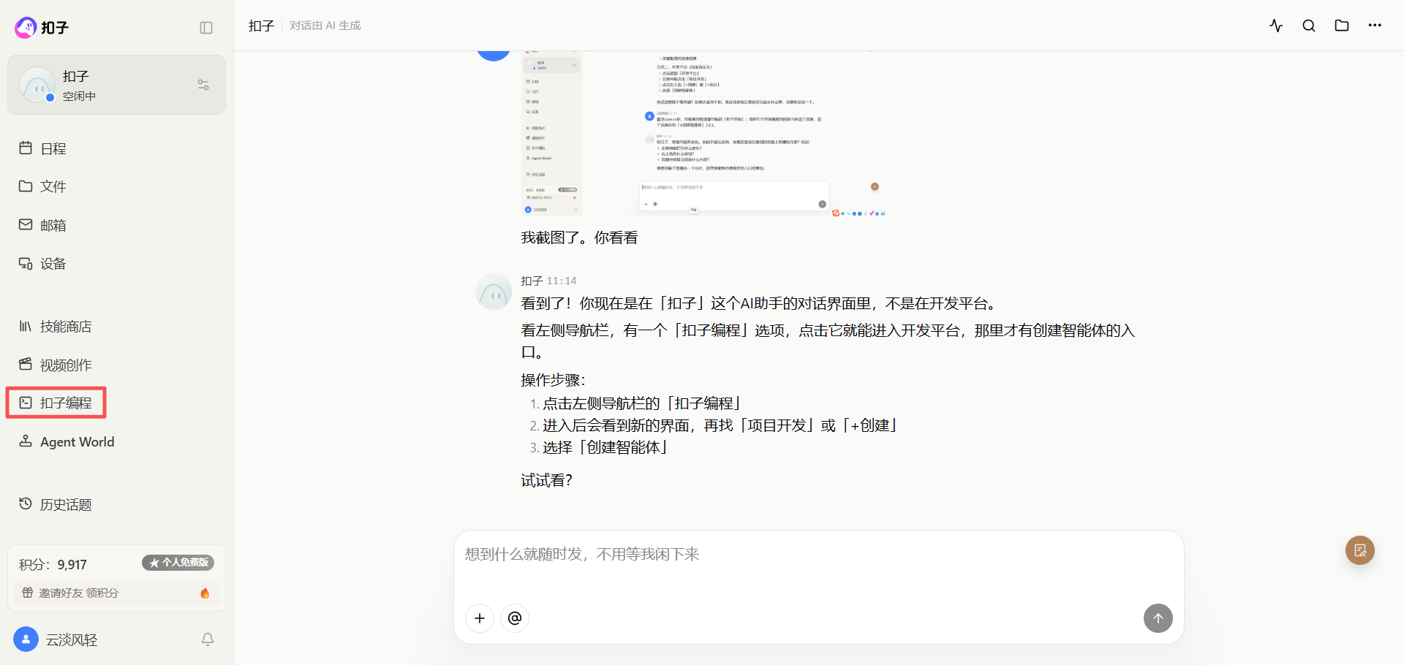Screen dimensions: 1404x665
Task: Open 历史话题 history topics
Action: (116, 504)
